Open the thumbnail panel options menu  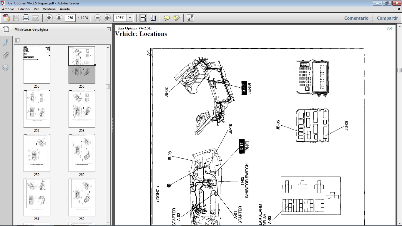(x=18, y=40)
